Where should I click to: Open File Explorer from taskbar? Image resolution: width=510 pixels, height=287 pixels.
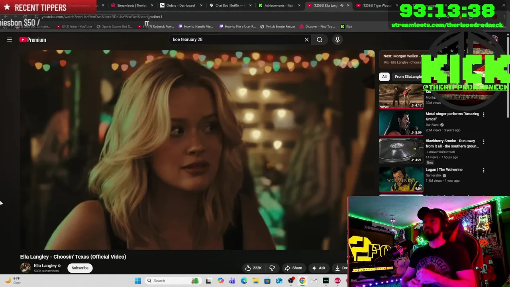pyautogui.click(x=255, y=281)
